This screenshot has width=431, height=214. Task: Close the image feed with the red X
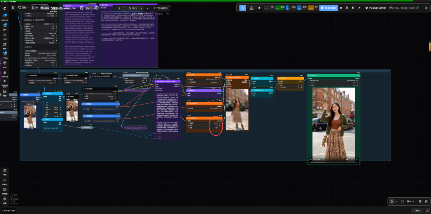click(x=427, y=211)
